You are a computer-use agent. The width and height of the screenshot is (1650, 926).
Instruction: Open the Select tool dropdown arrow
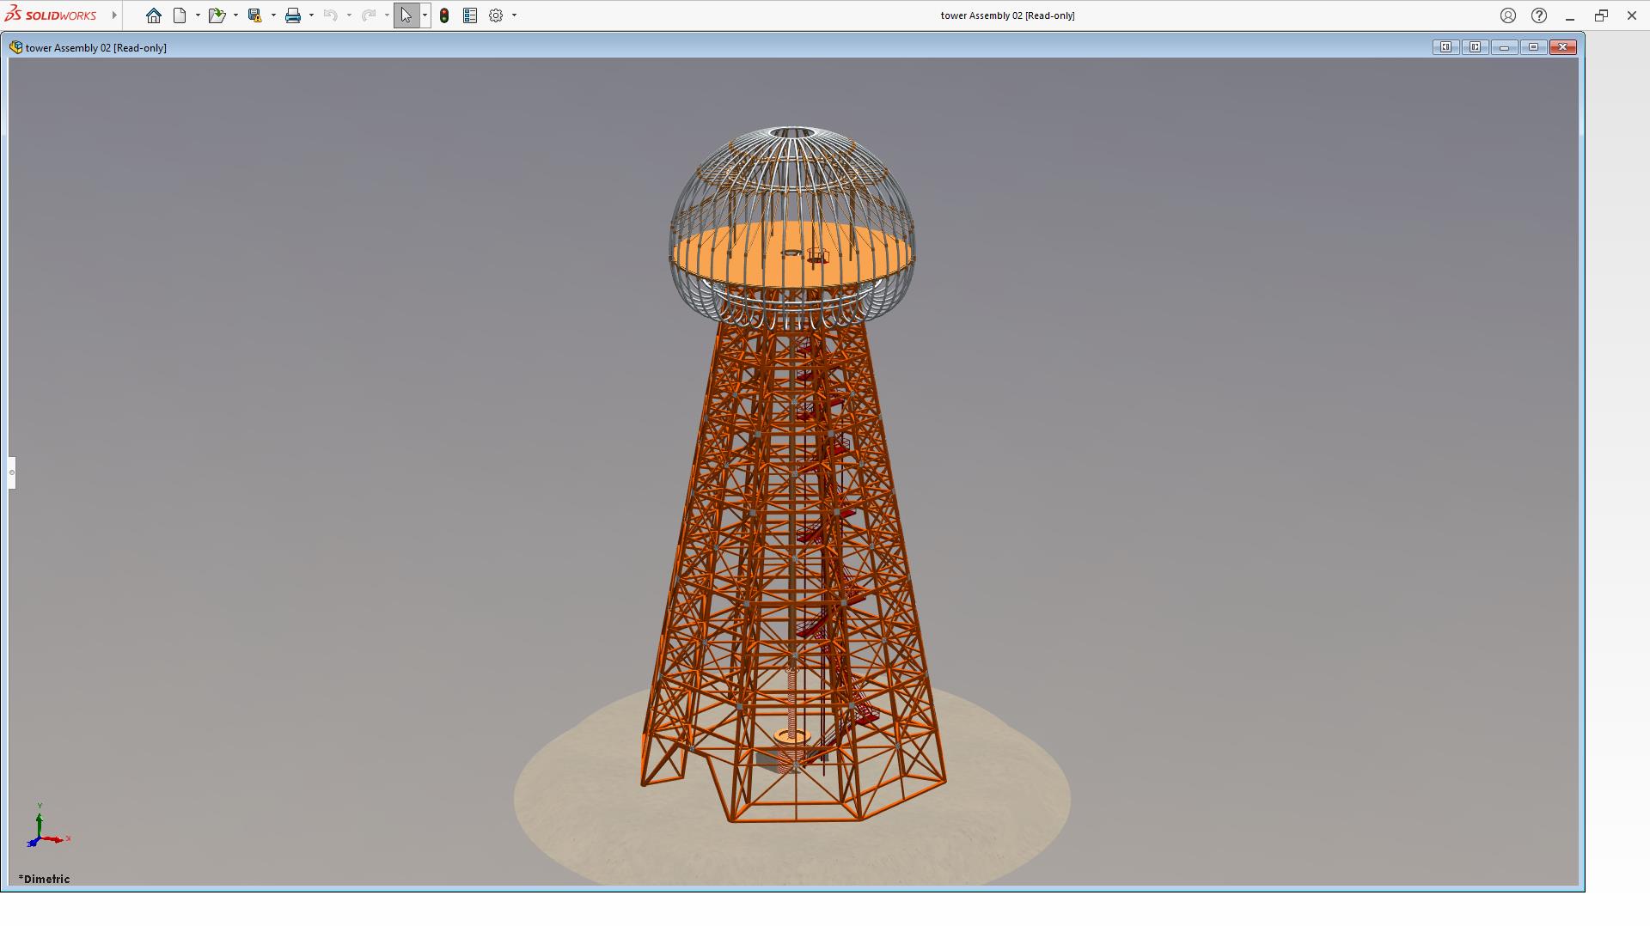point(425,15)
